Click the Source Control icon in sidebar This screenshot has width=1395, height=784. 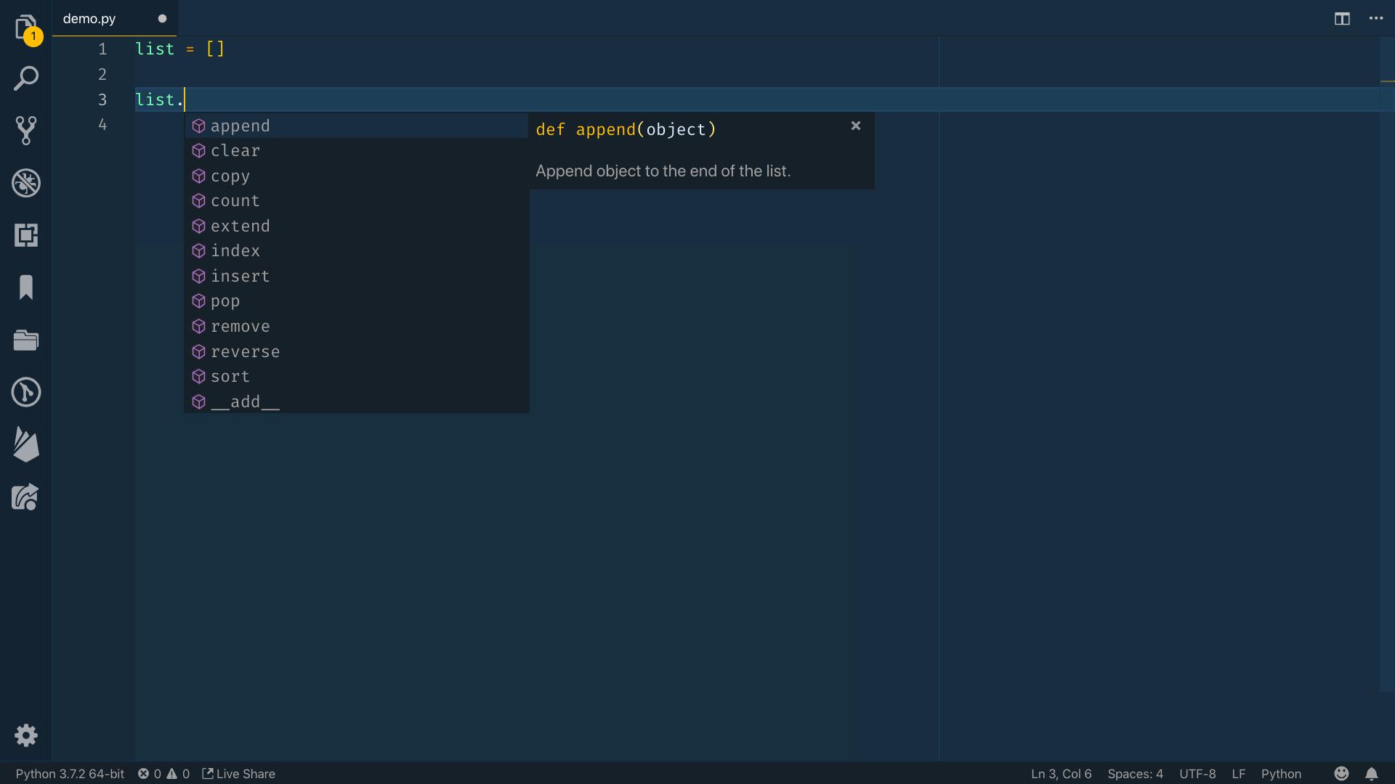click(x=26, y=129)
